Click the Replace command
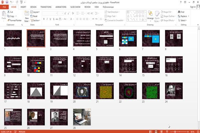The width and height of the screenshot is (200, 133). click(183, 16)
